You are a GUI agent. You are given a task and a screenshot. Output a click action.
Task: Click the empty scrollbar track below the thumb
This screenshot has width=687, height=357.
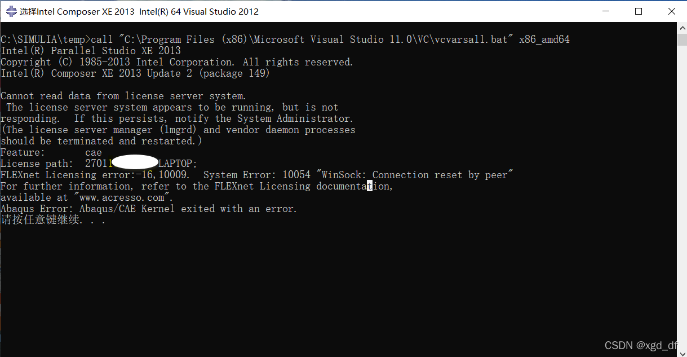click(x=682, y=197)
